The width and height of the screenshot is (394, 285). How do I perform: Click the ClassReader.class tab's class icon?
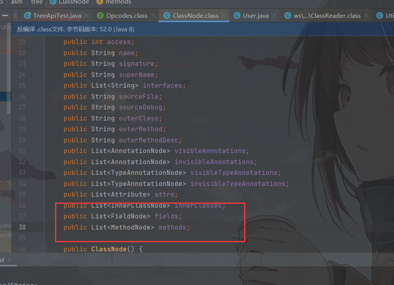click(288, 16)
